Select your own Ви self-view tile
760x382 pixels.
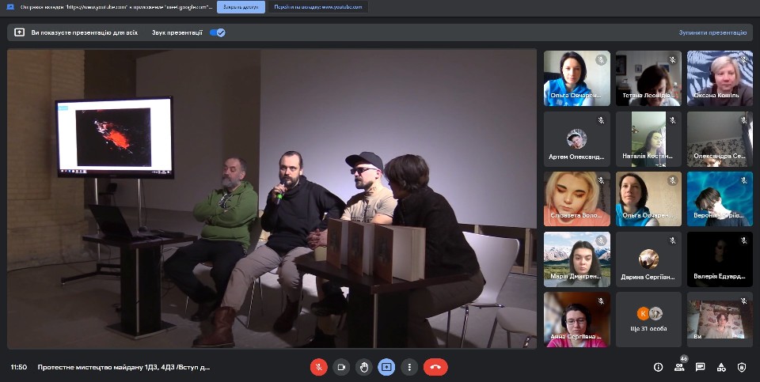(x=720, y=319)
